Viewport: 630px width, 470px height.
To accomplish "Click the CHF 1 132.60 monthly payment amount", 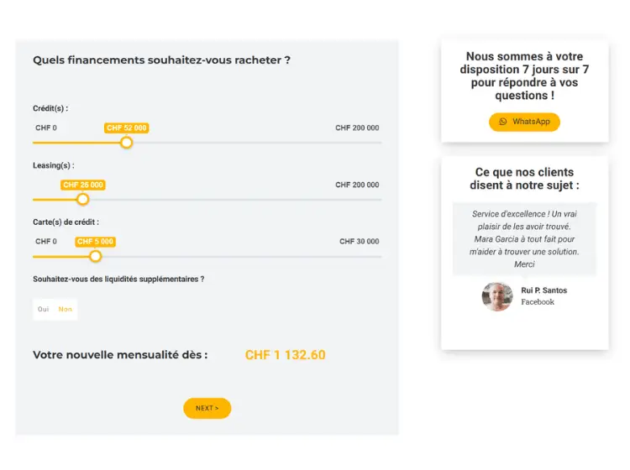I will 285,355.
